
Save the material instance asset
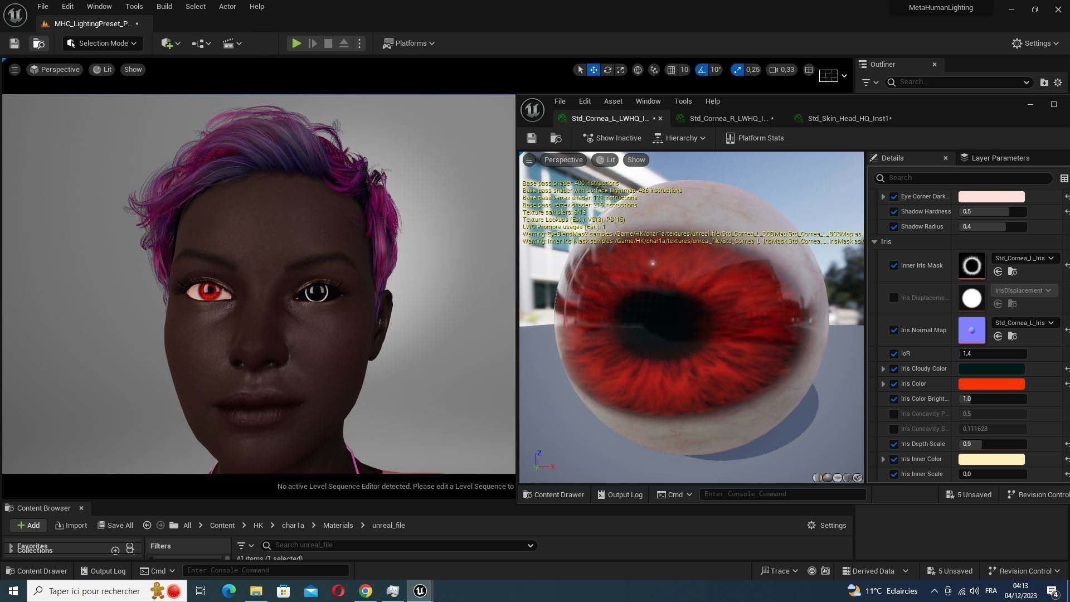(x=531, y=138)
